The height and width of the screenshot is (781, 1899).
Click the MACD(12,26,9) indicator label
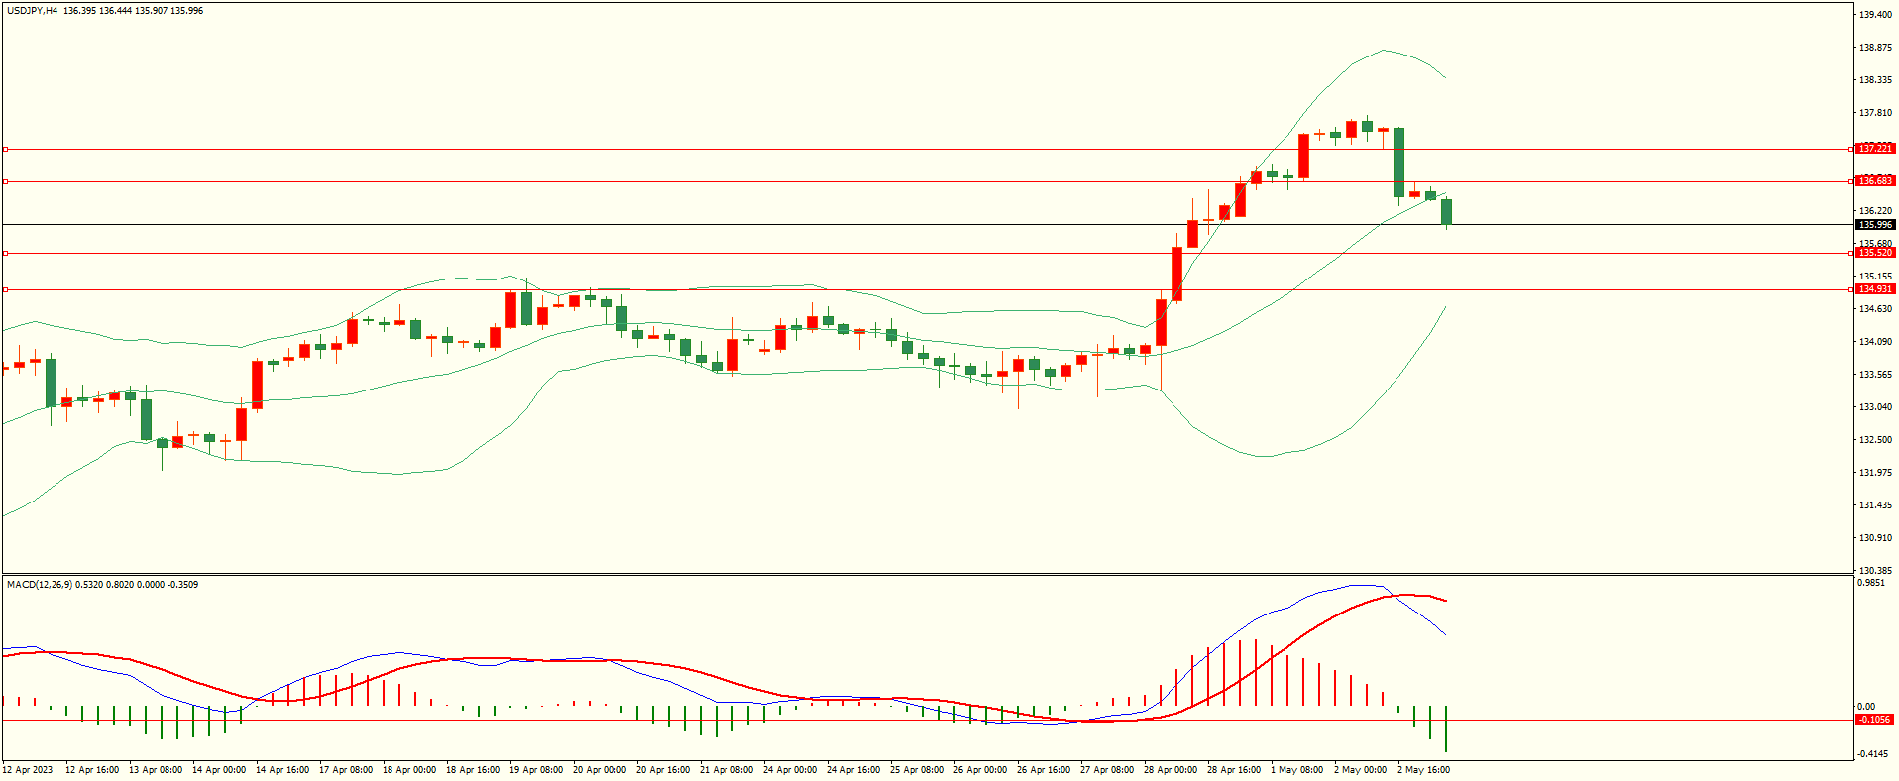pos(40,585)
